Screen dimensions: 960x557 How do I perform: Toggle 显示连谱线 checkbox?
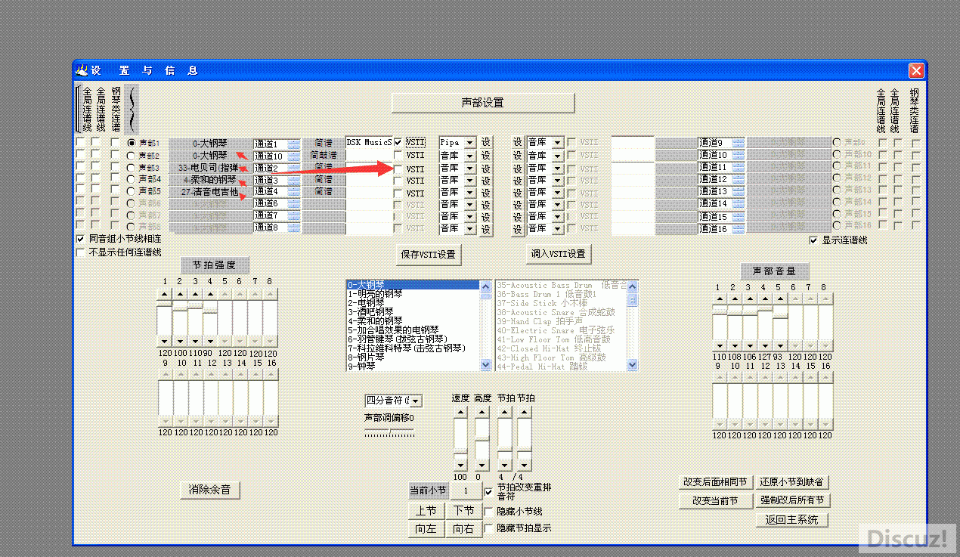tap(813, 240)
